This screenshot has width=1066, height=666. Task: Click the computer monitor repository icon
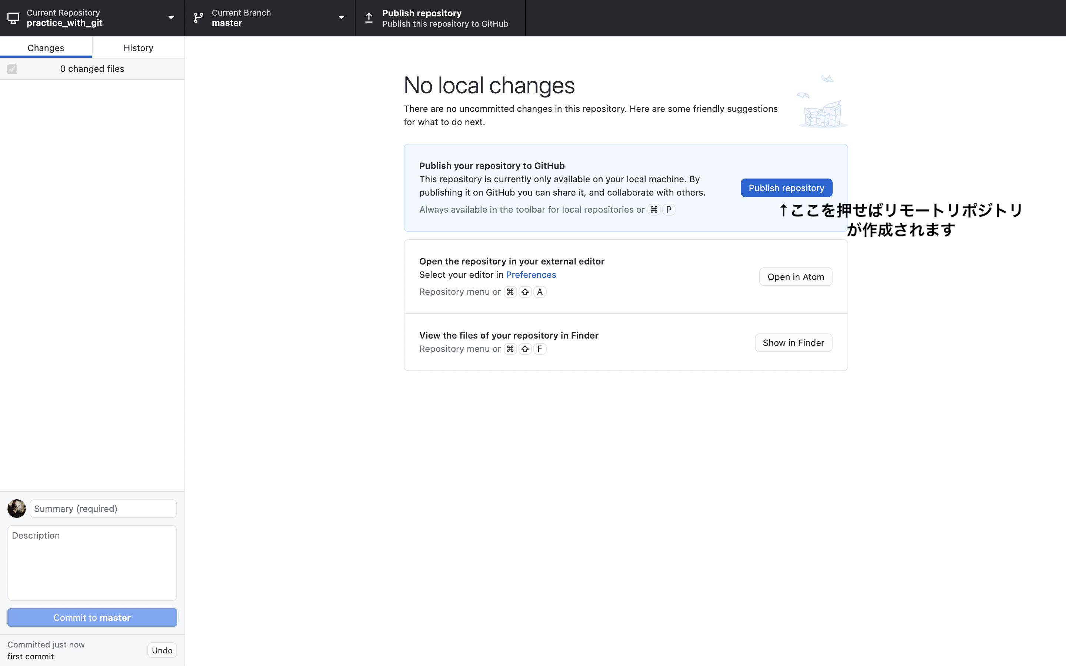click(x=13, y=18)
